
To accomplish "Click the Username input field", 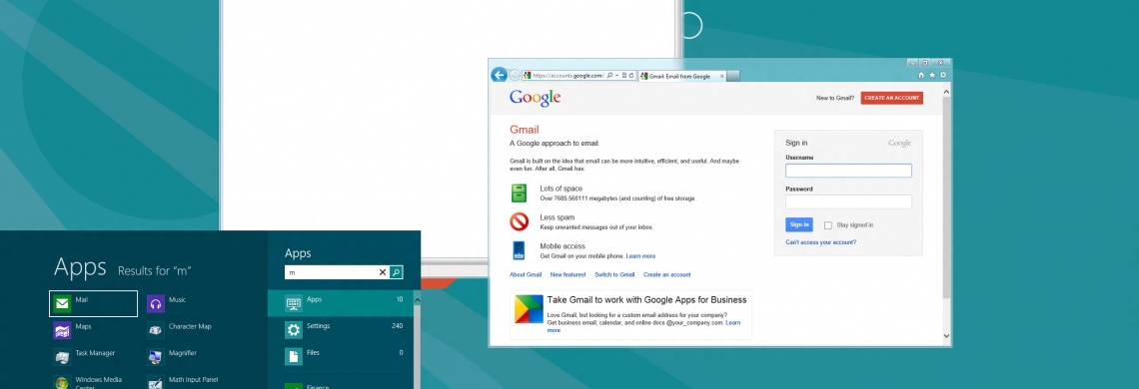I will click(848, 171).
